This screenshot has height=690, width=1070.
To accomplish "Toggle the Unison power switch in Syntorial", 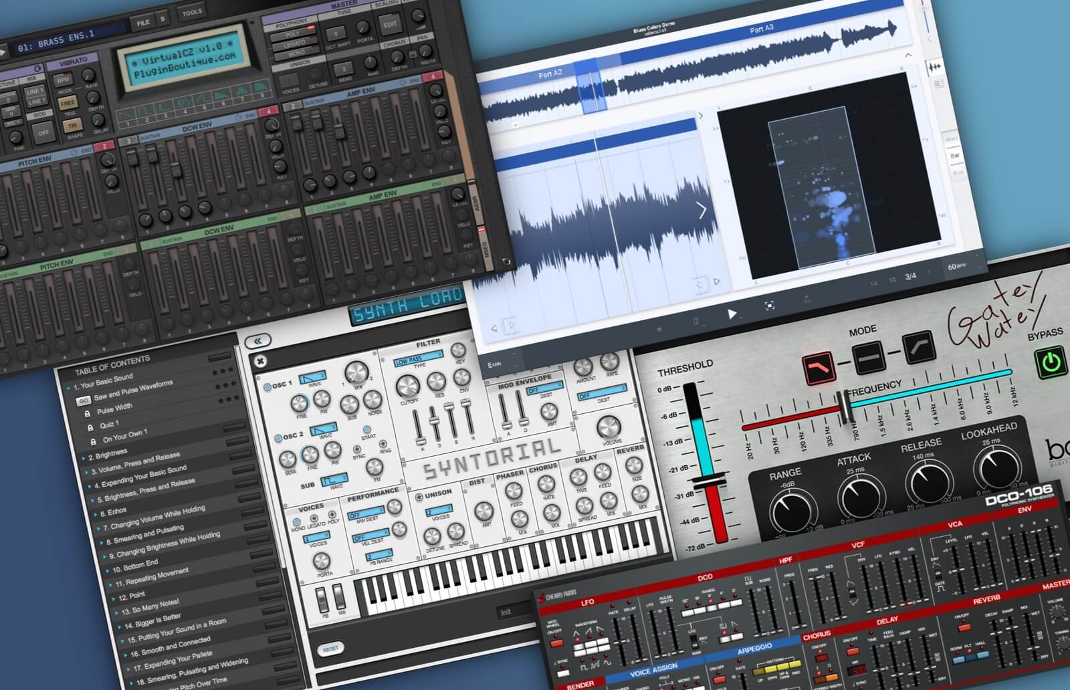I will [x=419, y=497].
